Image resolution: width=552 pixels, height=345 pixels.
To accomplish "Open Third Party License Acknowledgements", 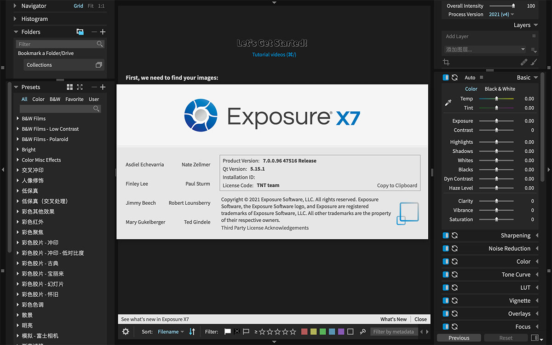I will 265,228.
